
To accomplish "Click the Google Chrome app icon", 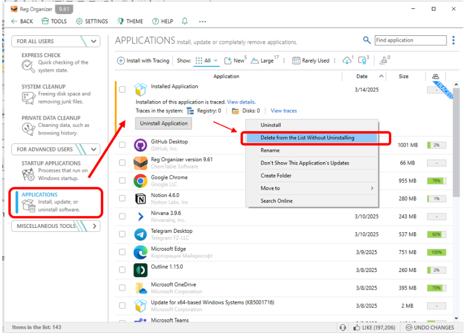I will (x=140, y=181).
